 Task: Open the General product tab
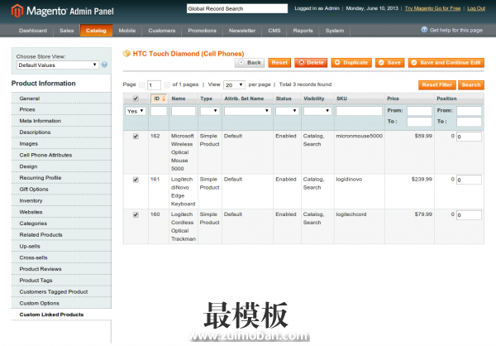coord(61,99)
